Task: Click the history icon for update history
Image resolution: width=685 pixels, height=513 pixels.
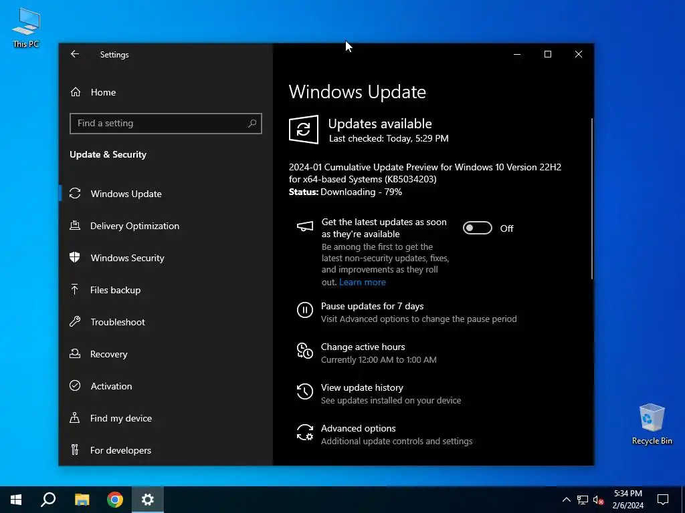Action: coord(305,391)
